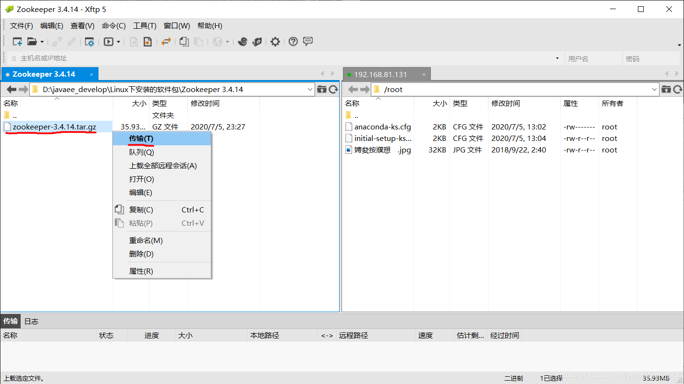
Task: Click the upload file icon with orange arrow
Action: point(147,42)
